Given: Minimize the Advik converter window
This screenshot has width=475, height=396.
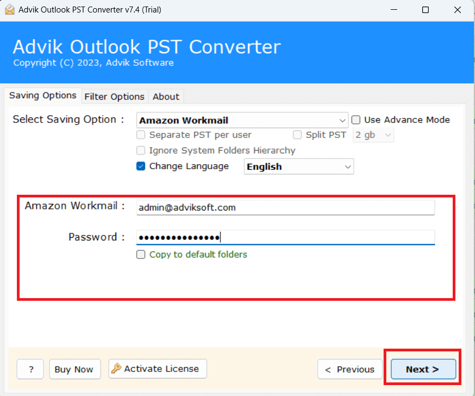Looking at the screenshot, I should pyautogui.click(x=394, y=10).
